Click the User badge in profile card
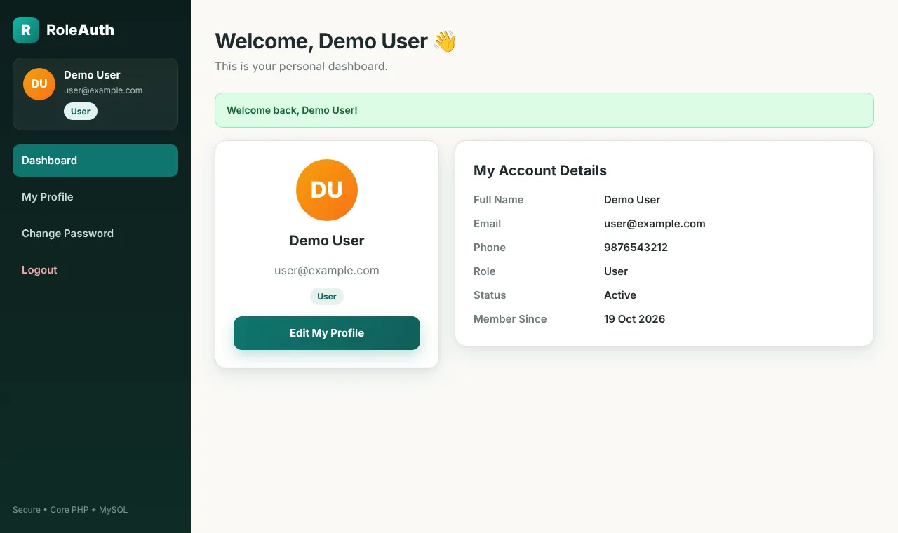Image resolution: width=898 pixels, height=533 pixels. click(327, 297)
